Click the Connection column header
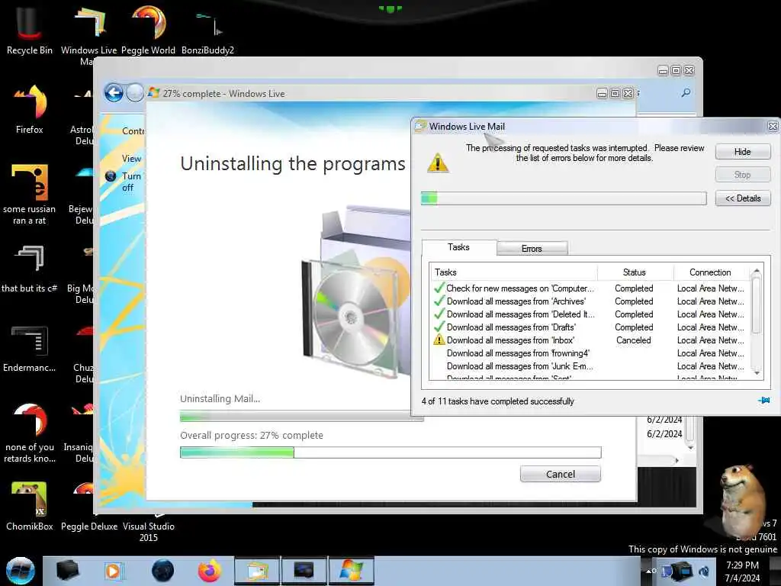The image size is (781, 586). pos(710,272)
